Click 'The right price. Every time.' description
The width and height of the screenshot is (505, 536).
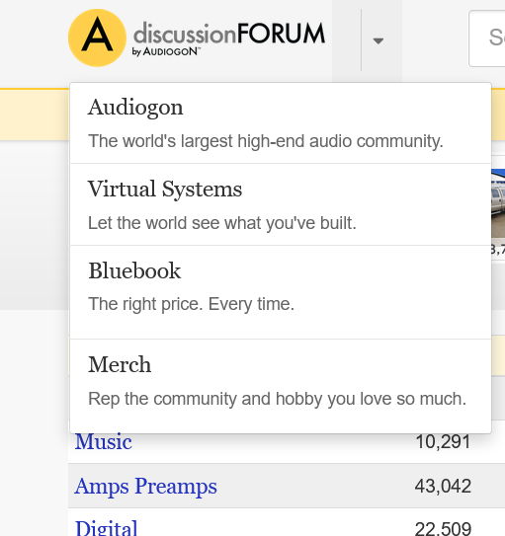191,304
